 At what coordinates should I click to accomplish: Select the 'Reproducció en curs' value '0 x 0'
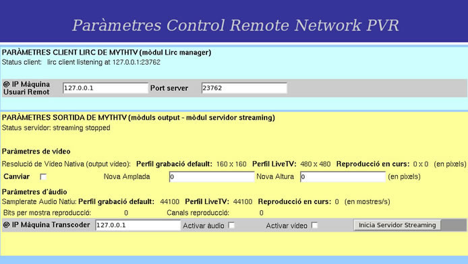(421, 164)
